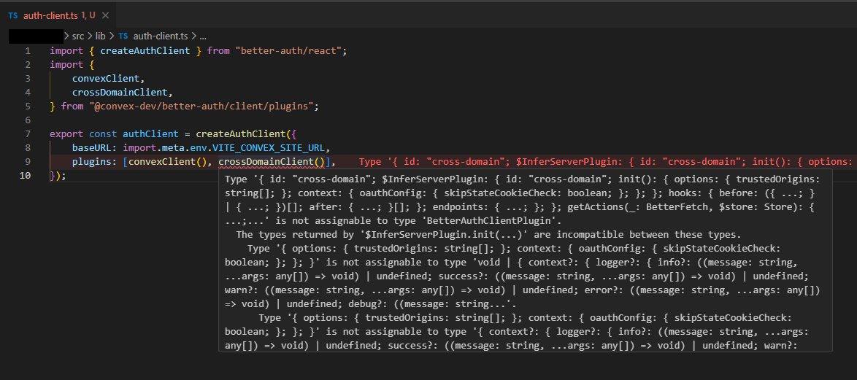857x380 pixels.
Task: Click the 'import' keyword on line 2
Action: click(66, 64)
